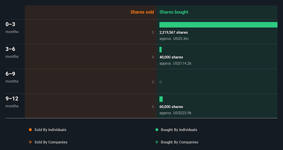Click the striped Sold By Companies icon

pyautogui.click(x=30, y=142)
